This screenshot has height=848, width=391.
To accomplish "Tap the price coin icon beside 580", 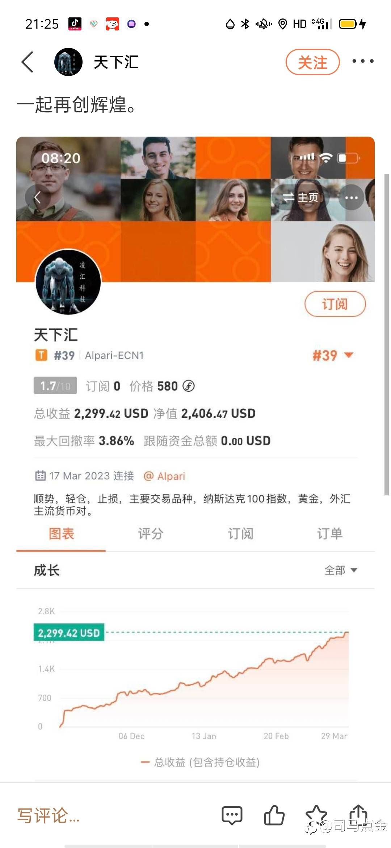I will pyautogui.click(x=188, y=386).
